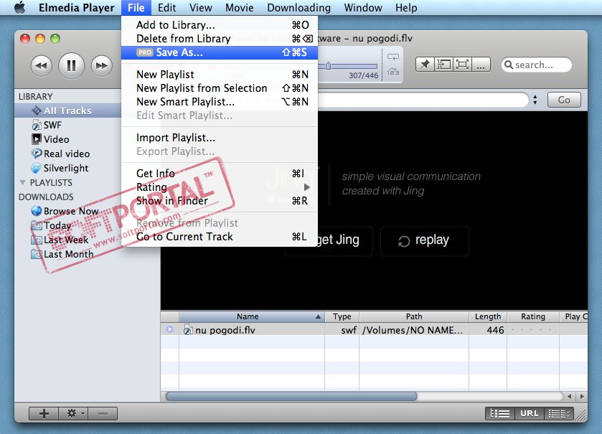602x434 pixels.
Task: Sort by Name column header
Action: pos(252,316)
